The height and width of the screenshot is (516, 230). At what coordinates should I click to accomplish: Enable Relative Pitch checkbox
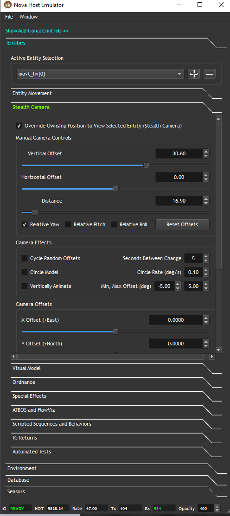(x=68, y=224)
